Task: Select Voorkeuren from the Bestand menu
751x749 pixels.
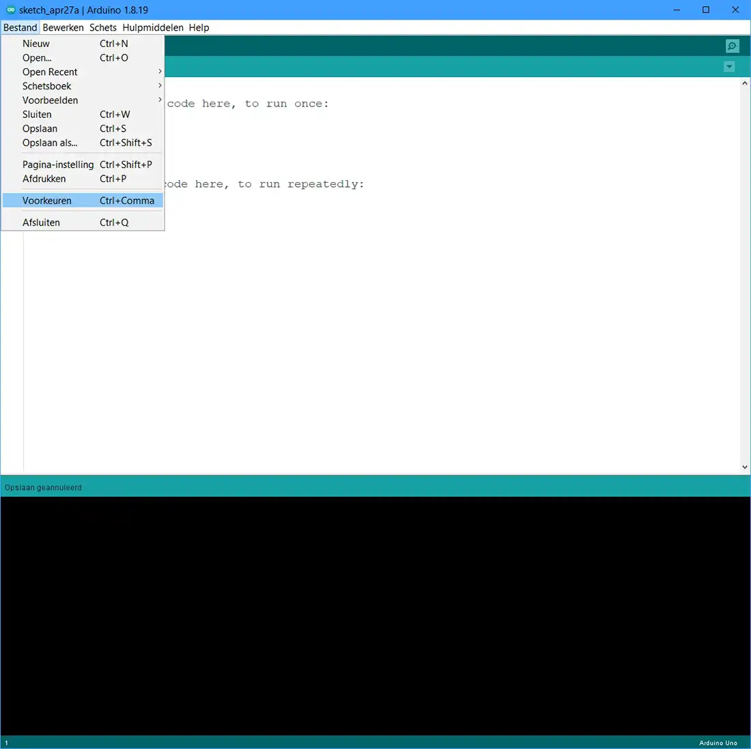Action: coord(82,201)
